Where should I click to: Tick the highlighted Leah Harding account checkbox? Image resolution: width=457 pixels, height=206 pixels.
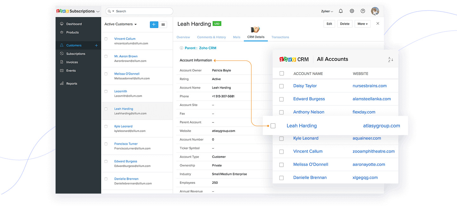click(273, 126)
